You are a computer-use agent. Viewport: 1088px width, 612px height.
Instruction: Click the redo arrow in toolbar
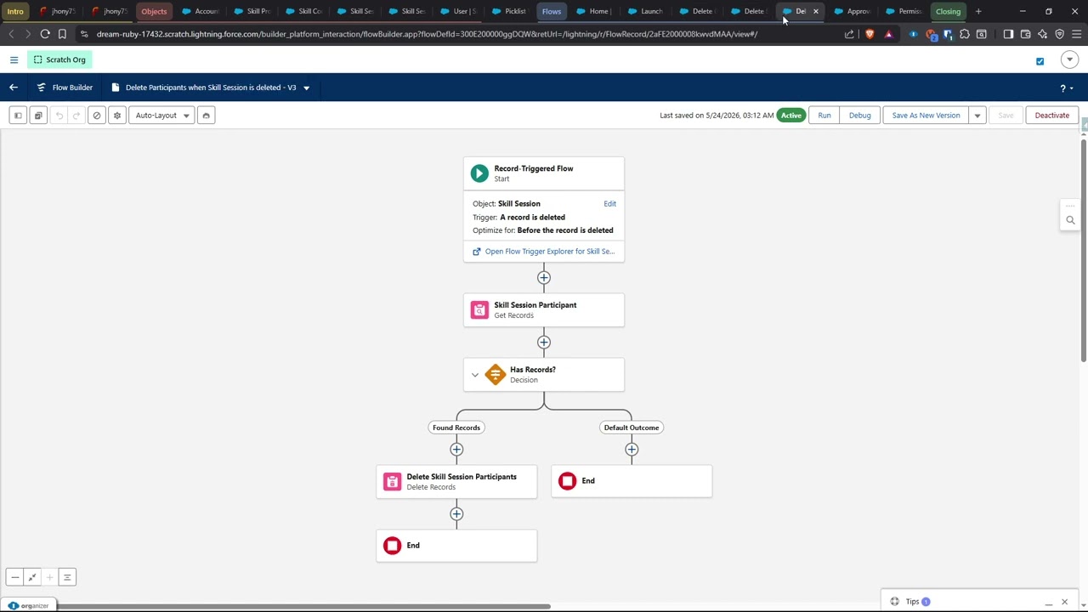(x=76, y=116)
